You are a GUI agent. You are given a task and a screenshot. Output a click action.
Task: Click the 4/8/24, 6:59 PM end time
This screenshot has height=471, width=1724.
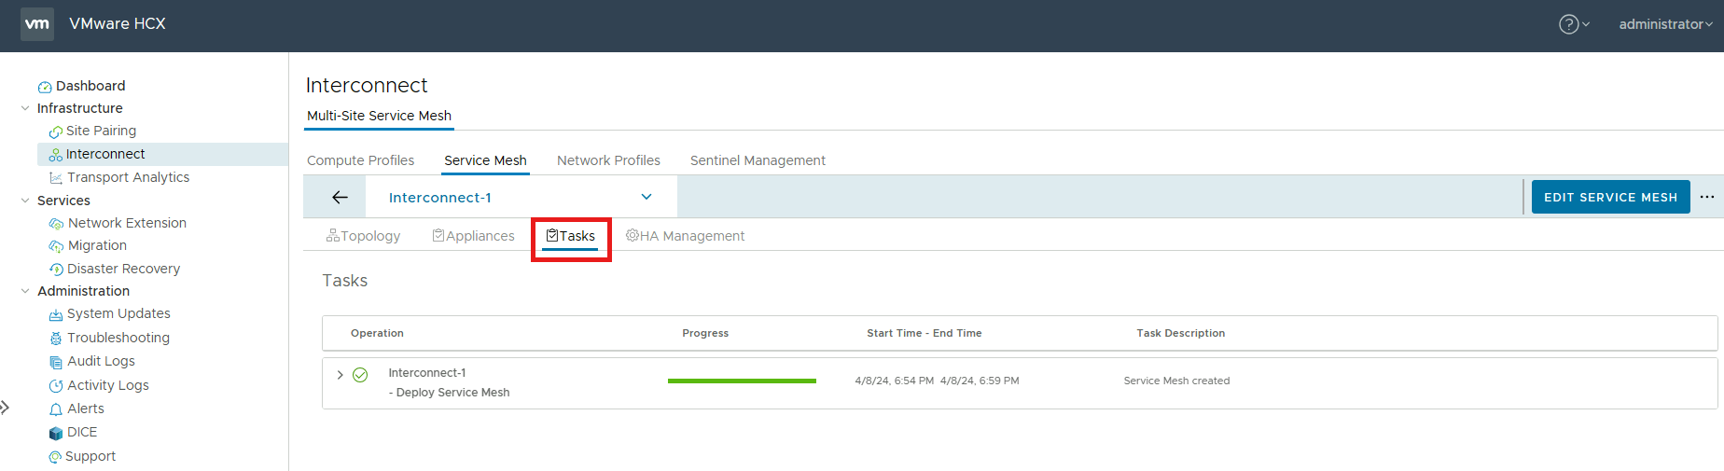tap(980, 381)
